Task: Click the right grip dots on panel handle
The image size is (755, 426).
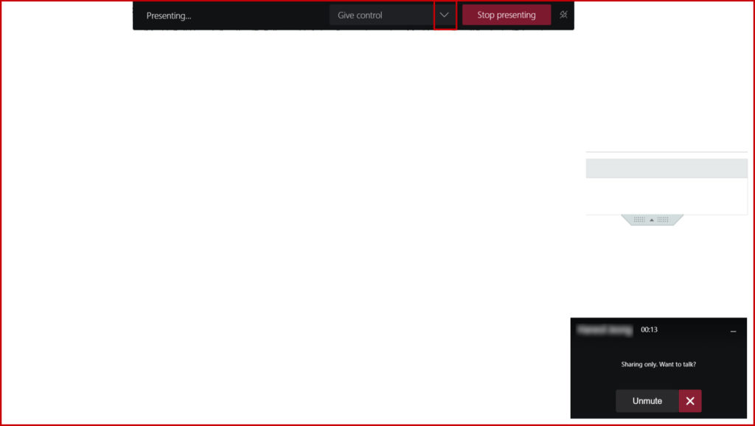Action: click(664, 220)
